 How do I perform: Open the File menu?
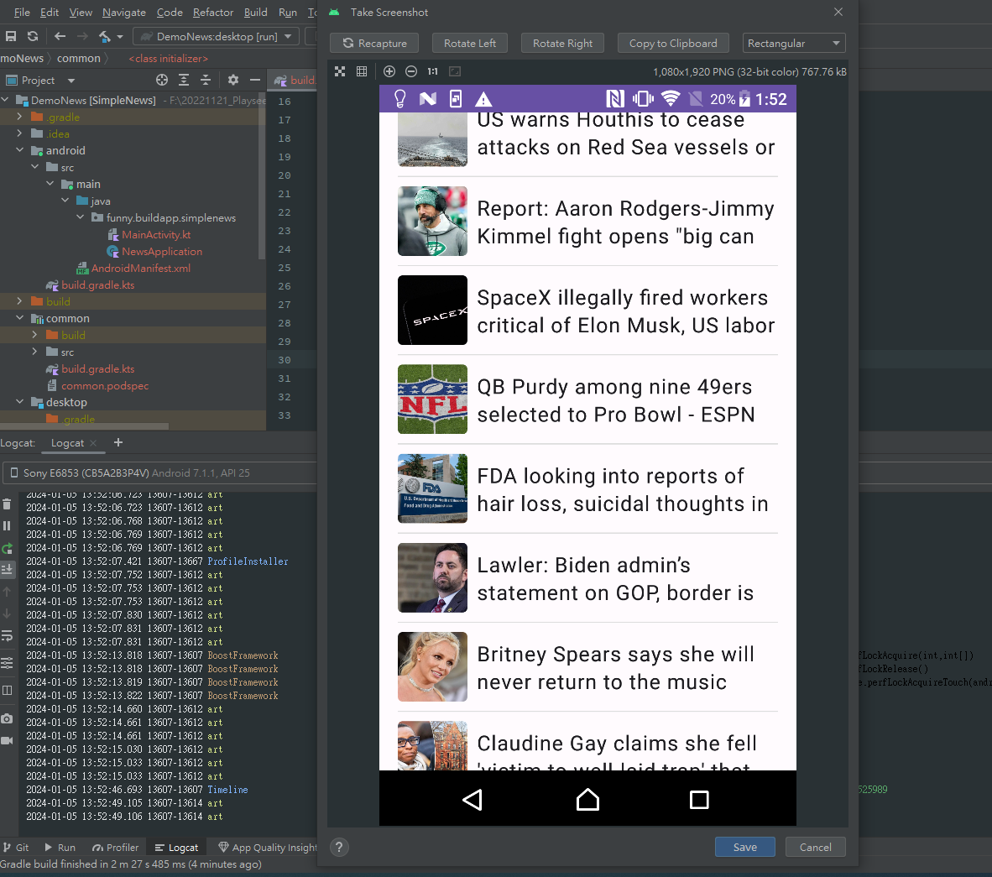click(22, 12)
